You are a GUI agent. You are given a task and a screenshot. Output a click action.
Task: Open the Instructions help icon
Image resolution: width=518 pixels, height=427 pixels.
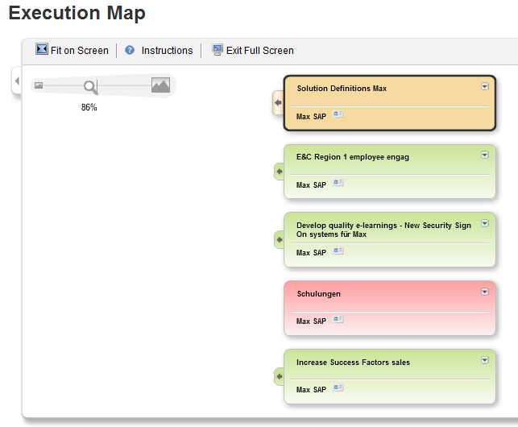coord(130,50)
